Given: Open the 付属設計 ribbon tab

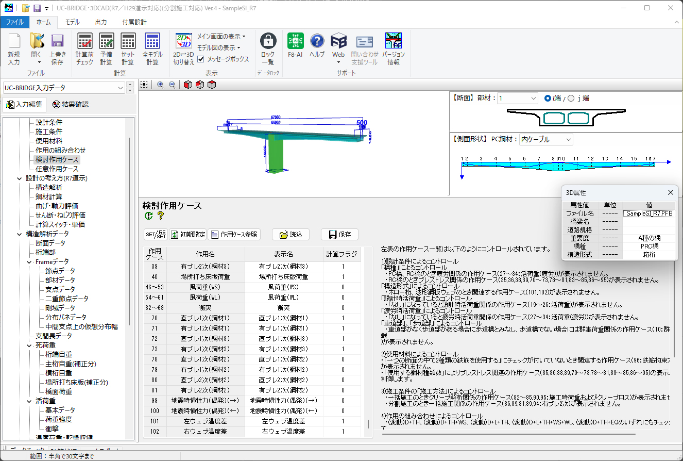Looking at the screenshot, I should (134, 22).
